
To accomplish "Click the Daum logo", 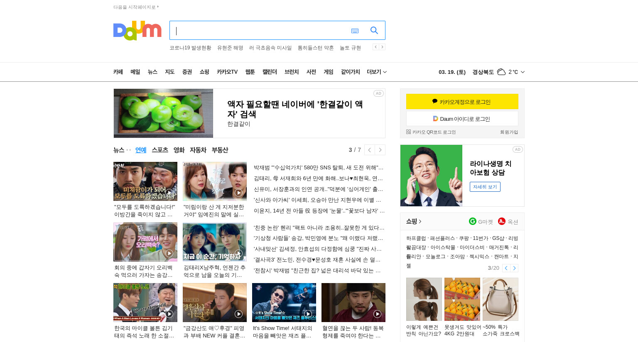I will click(137, 30).
